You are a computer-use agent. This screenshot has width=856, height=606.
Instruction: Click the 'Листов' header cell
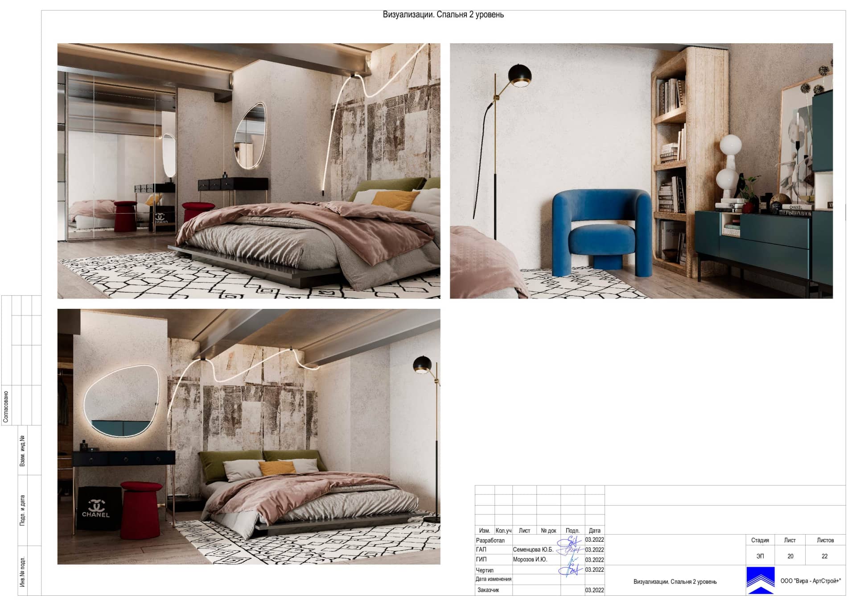coord(825,540)
